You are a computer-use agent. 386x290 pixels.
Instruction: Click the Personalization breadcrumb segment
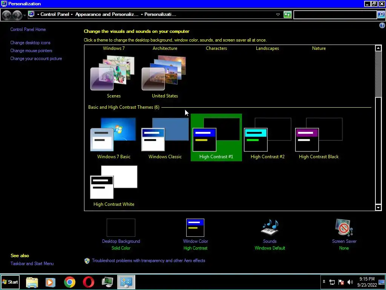[160, 14]
